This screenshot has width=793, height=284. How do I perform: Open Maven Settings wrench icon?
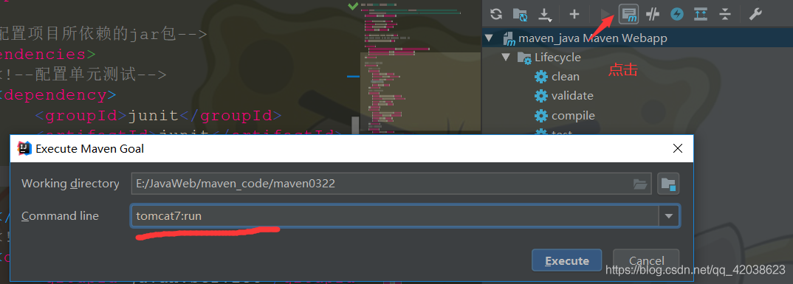(755, 14)
